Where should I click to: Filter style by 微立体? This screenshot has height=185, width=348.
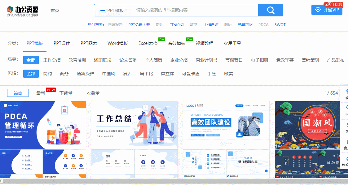coord(168,74)
